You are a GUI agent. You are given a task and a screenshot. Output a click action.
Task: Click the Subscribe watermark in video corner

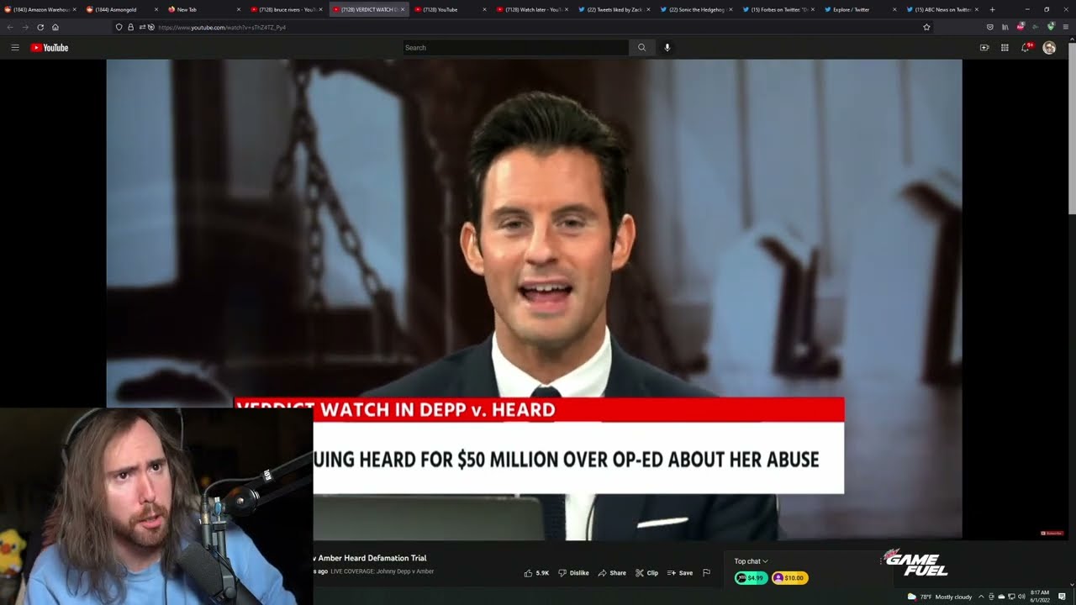click(x=1052, y=533)
